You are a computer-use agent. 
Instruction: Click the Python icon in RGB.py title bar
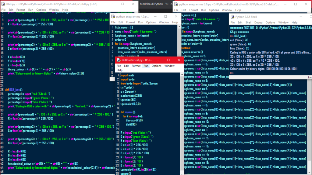tap(3, 4)
